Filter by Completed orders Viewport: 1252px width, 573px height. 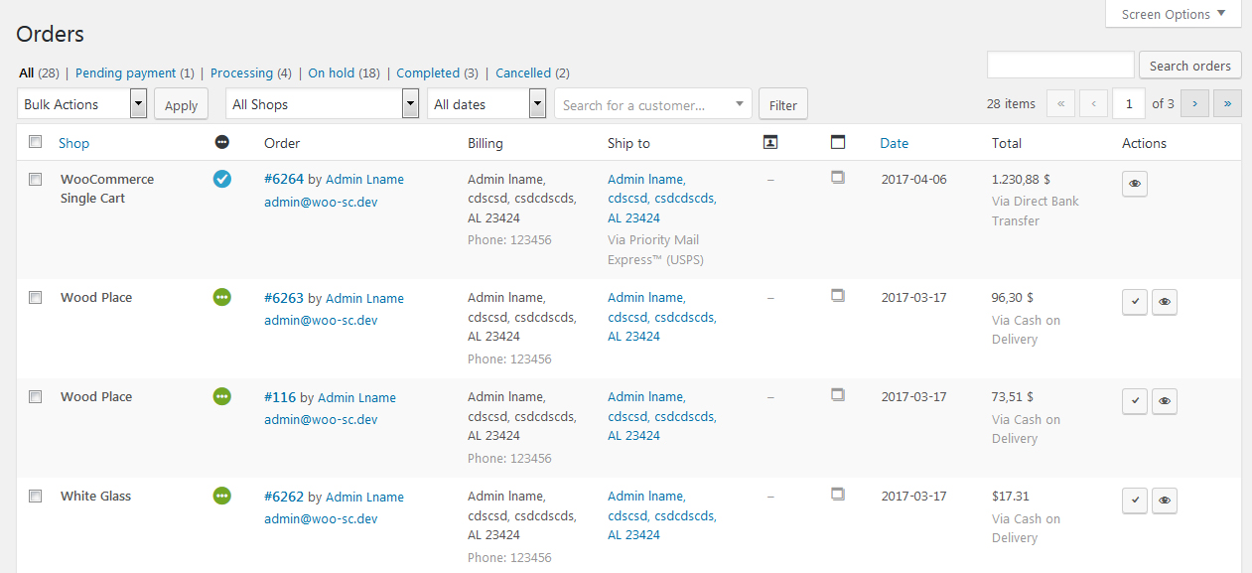(428, 72)
